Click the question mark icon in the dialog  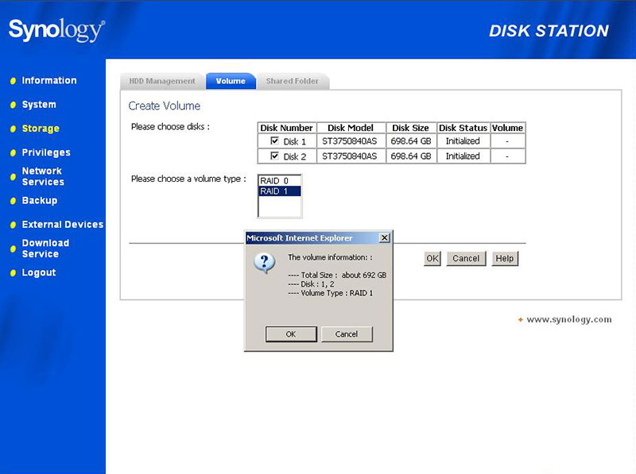pos(265,263)
